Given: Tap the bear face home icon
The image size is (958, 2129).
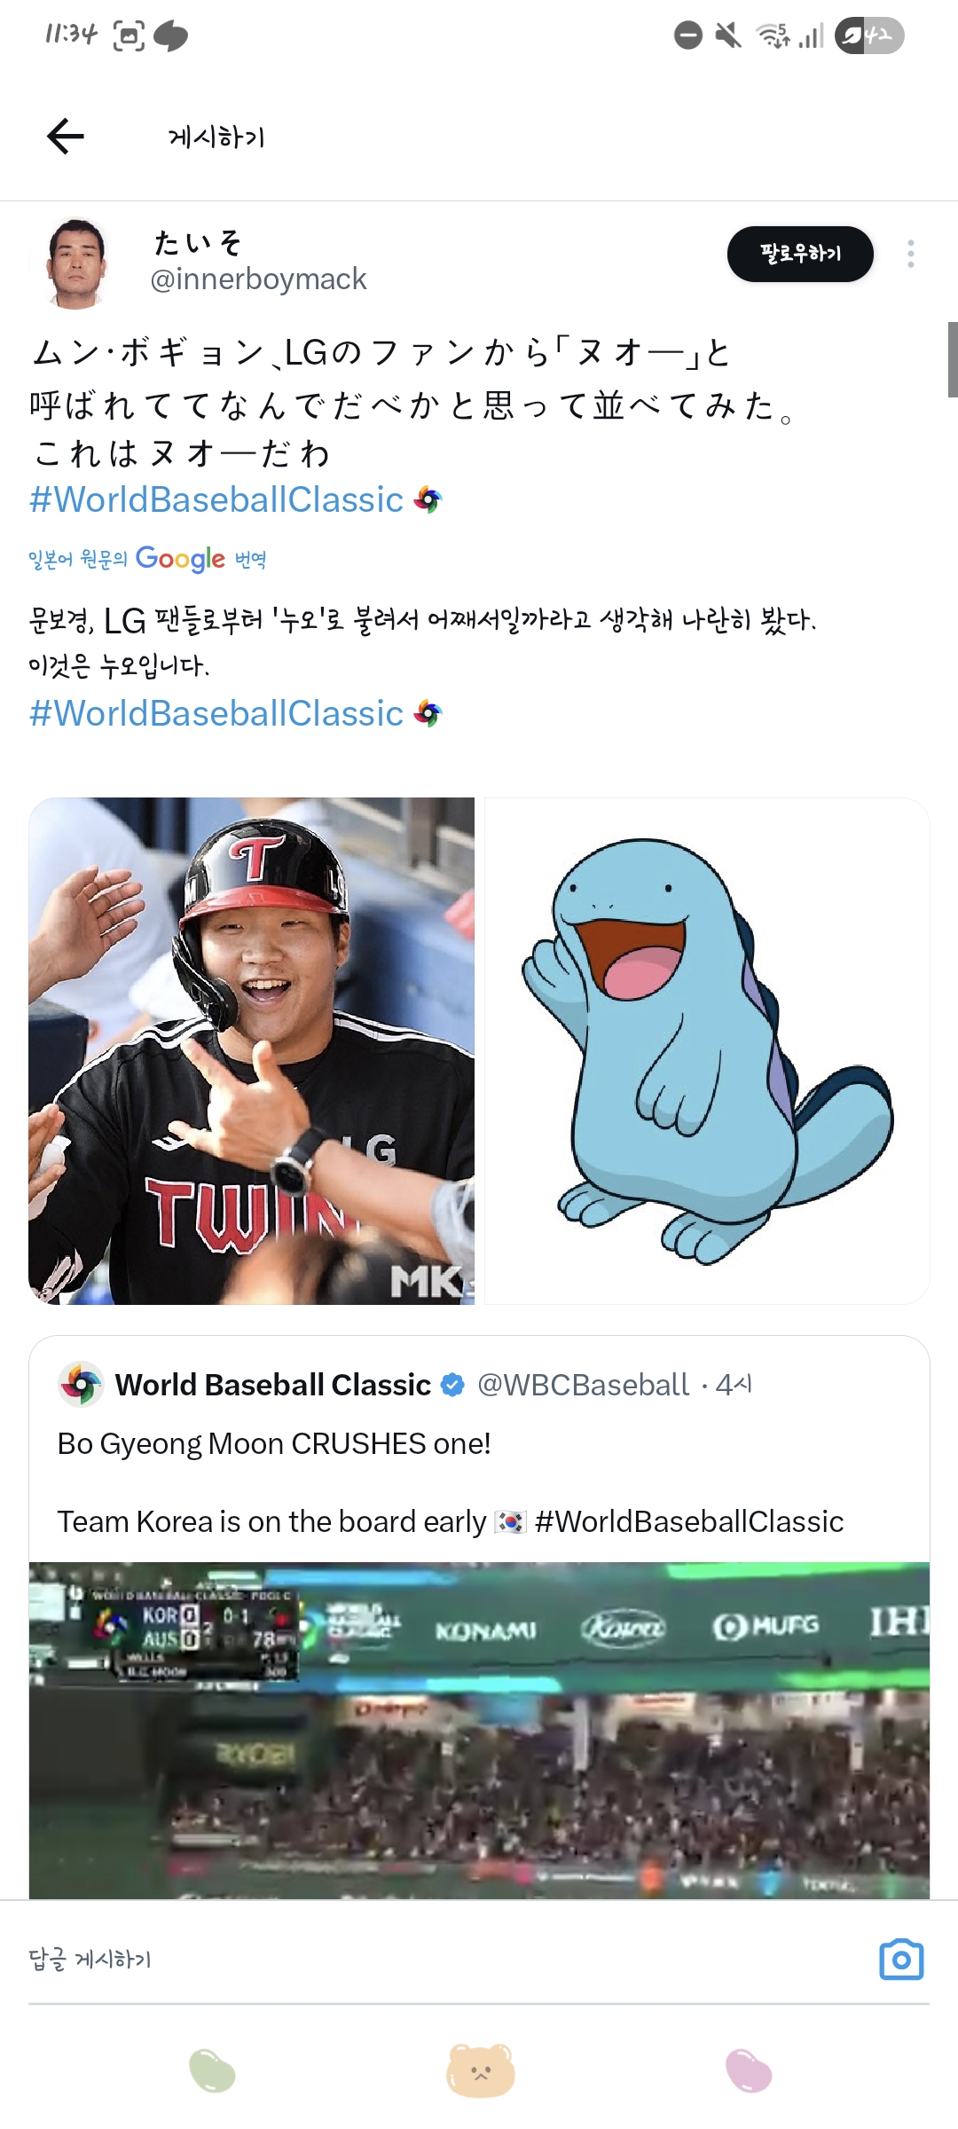Looking at the screenshot, I should tap(480, 2070).
